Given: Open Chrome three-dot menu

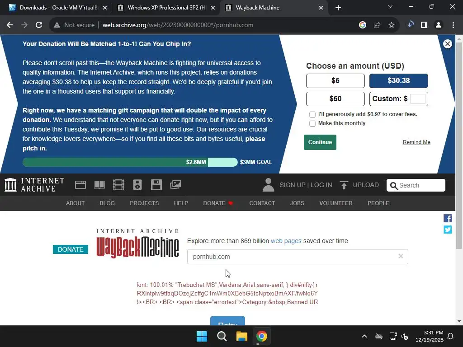Looking at the screenshot, I should (453, 25).
